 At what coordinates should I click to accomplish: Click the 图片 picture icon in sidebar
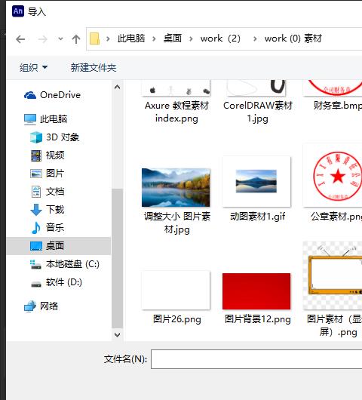36,174
